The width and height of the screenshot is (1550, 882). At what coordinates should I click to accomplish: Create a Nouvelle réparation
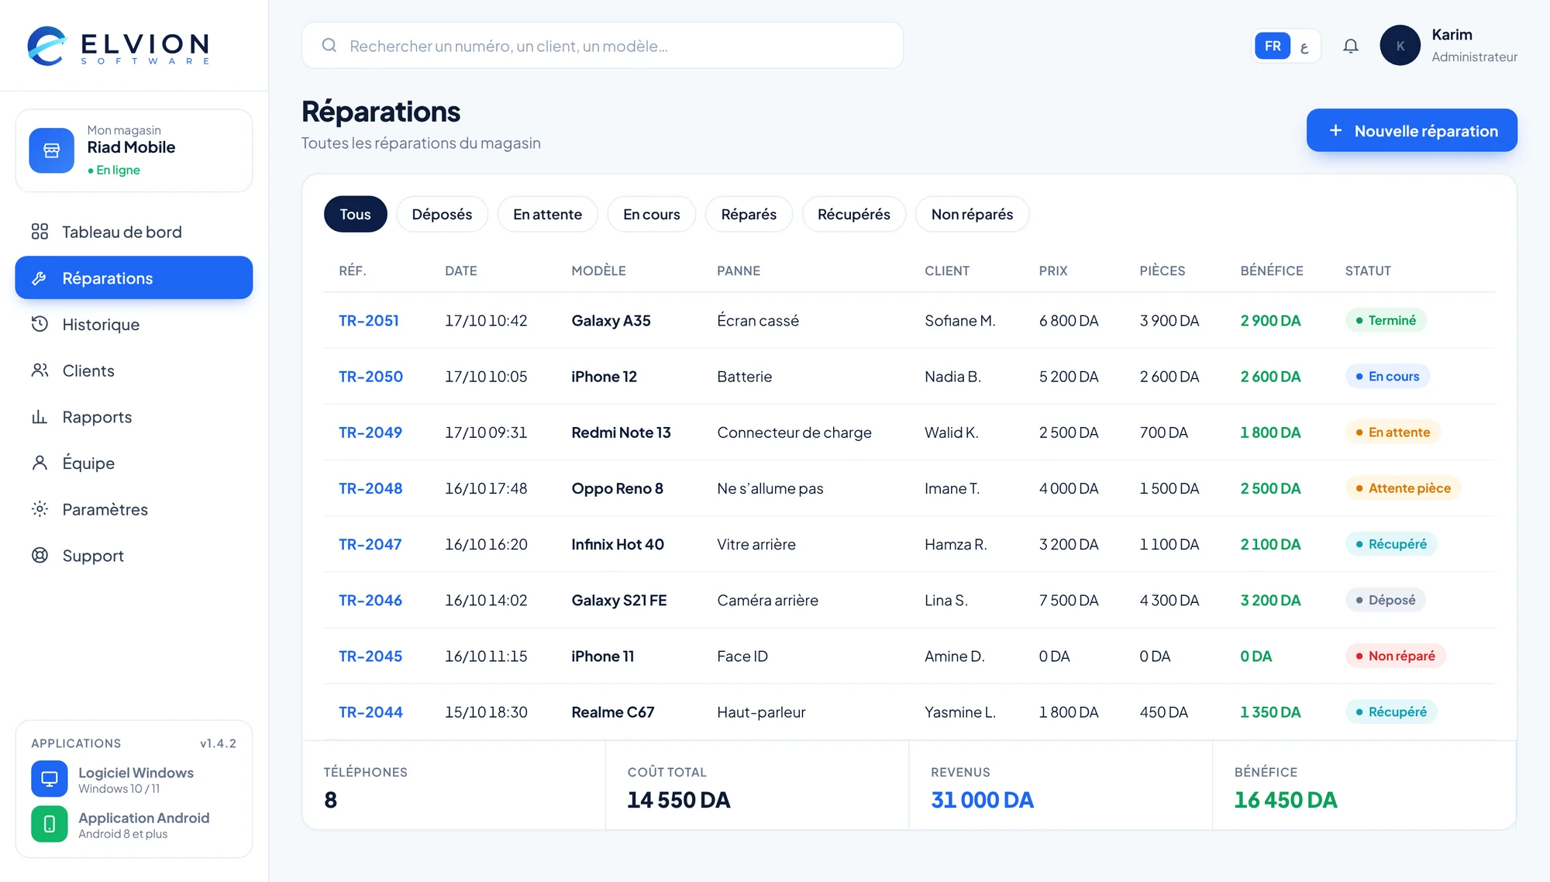(1411, 130)
